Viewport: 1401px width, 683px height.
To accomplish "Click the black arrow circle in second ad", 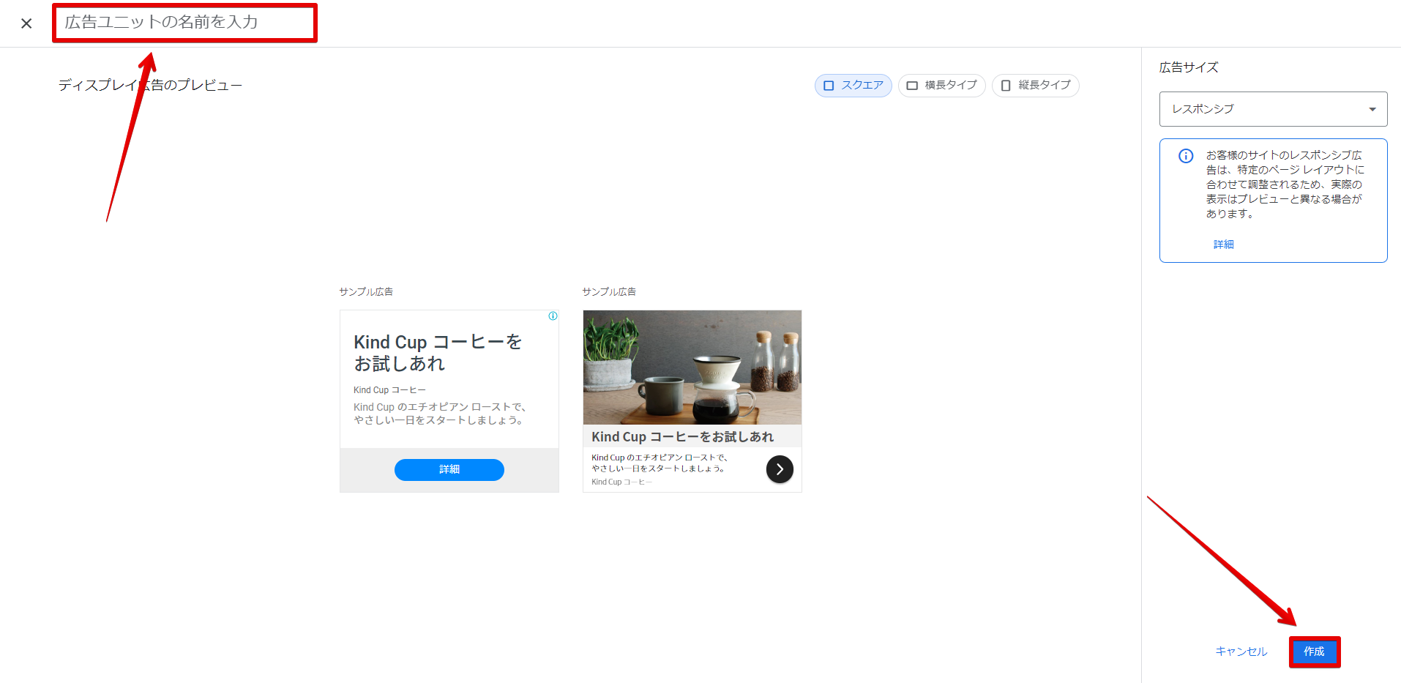I will 780,469.
